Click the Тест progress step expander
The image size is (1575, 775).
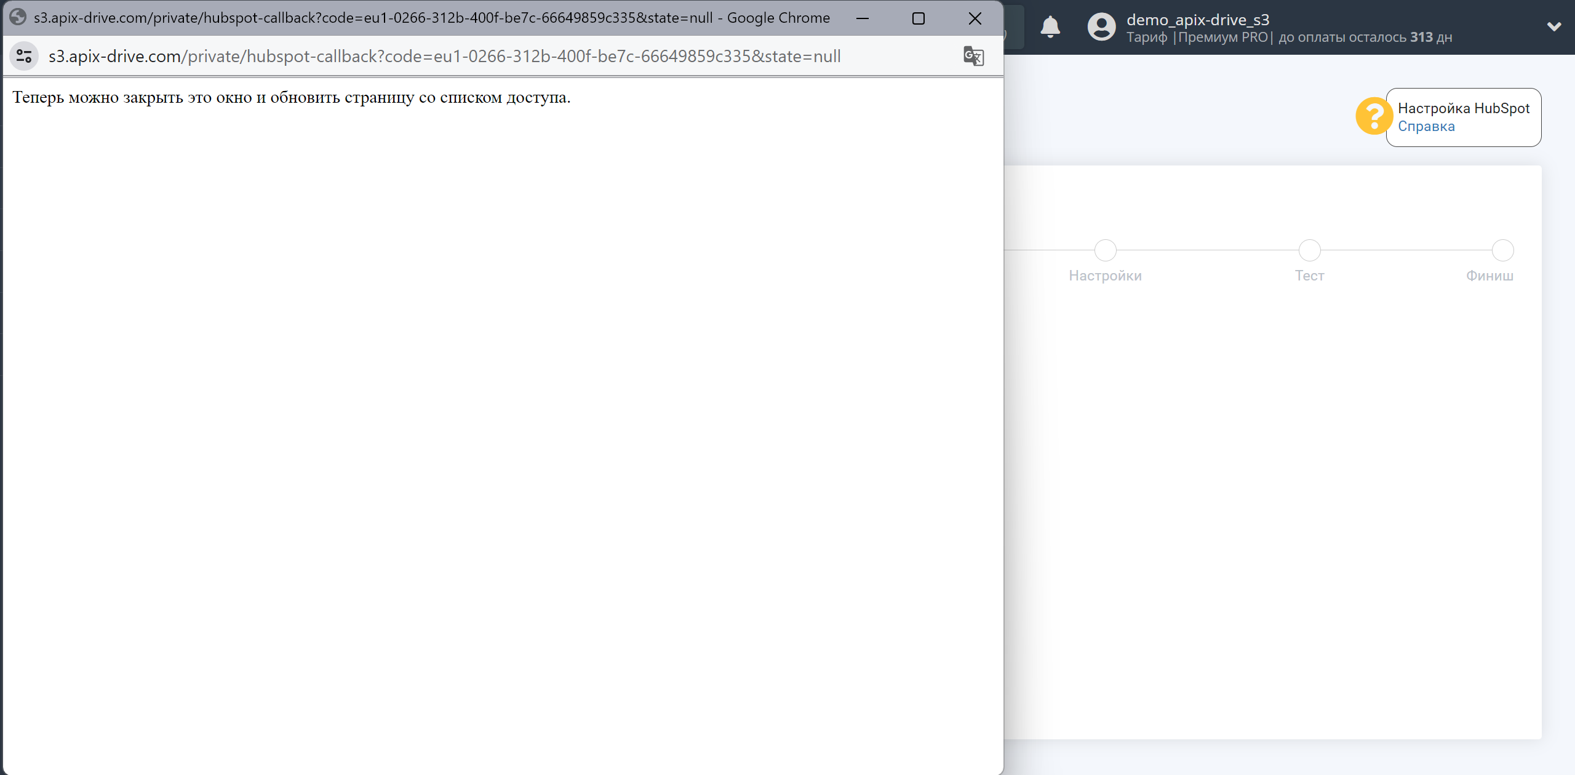pyautogui.click(x=1309, y=249)
